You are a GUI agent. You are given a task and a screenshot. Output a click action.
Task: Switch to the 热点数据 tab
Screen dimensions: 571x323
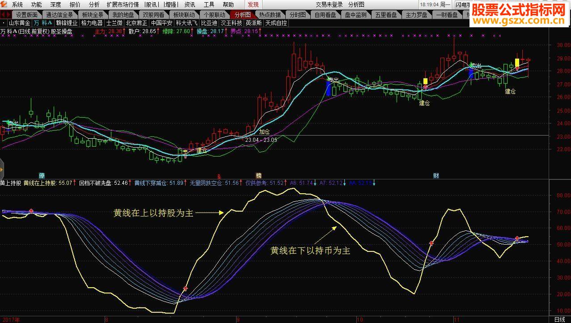tap(270, 14)
